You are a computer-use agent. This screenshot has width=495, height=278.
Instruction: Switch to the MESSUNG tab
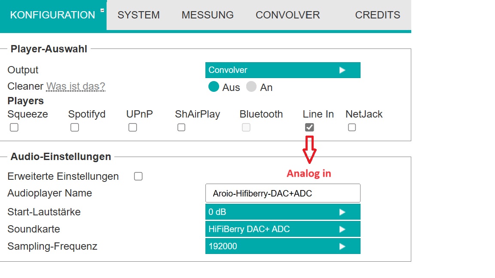pos(208,15)
